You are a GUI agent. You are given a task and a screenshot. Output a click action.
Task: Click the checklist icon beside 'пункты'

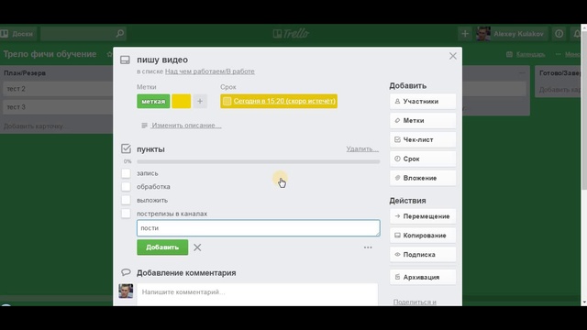click(126, 148)
